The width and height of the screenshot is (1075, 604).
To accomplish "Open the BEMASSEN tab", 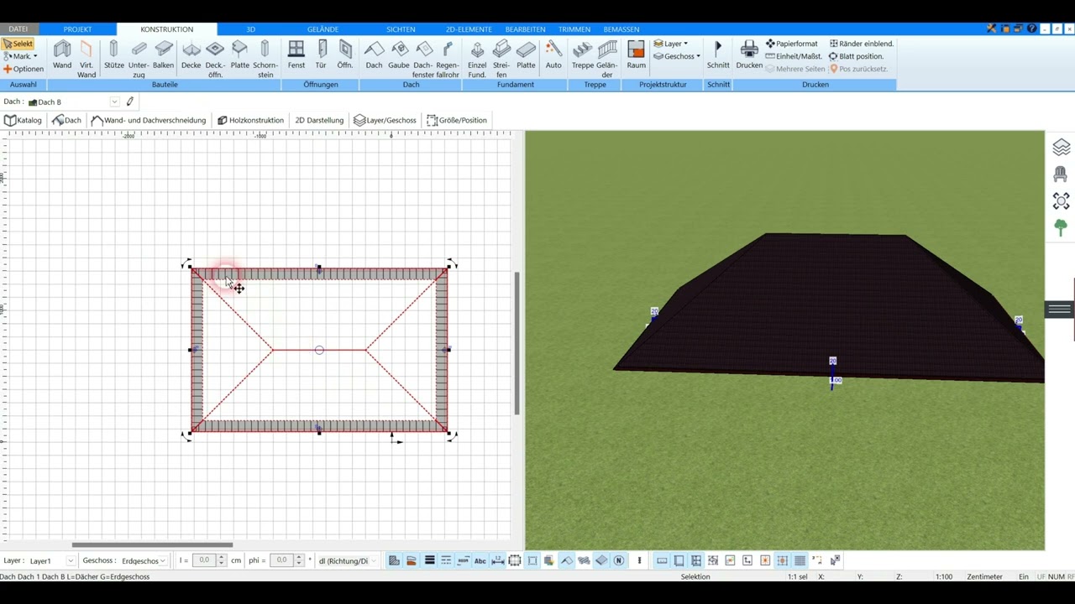I will tap(621, 29).
